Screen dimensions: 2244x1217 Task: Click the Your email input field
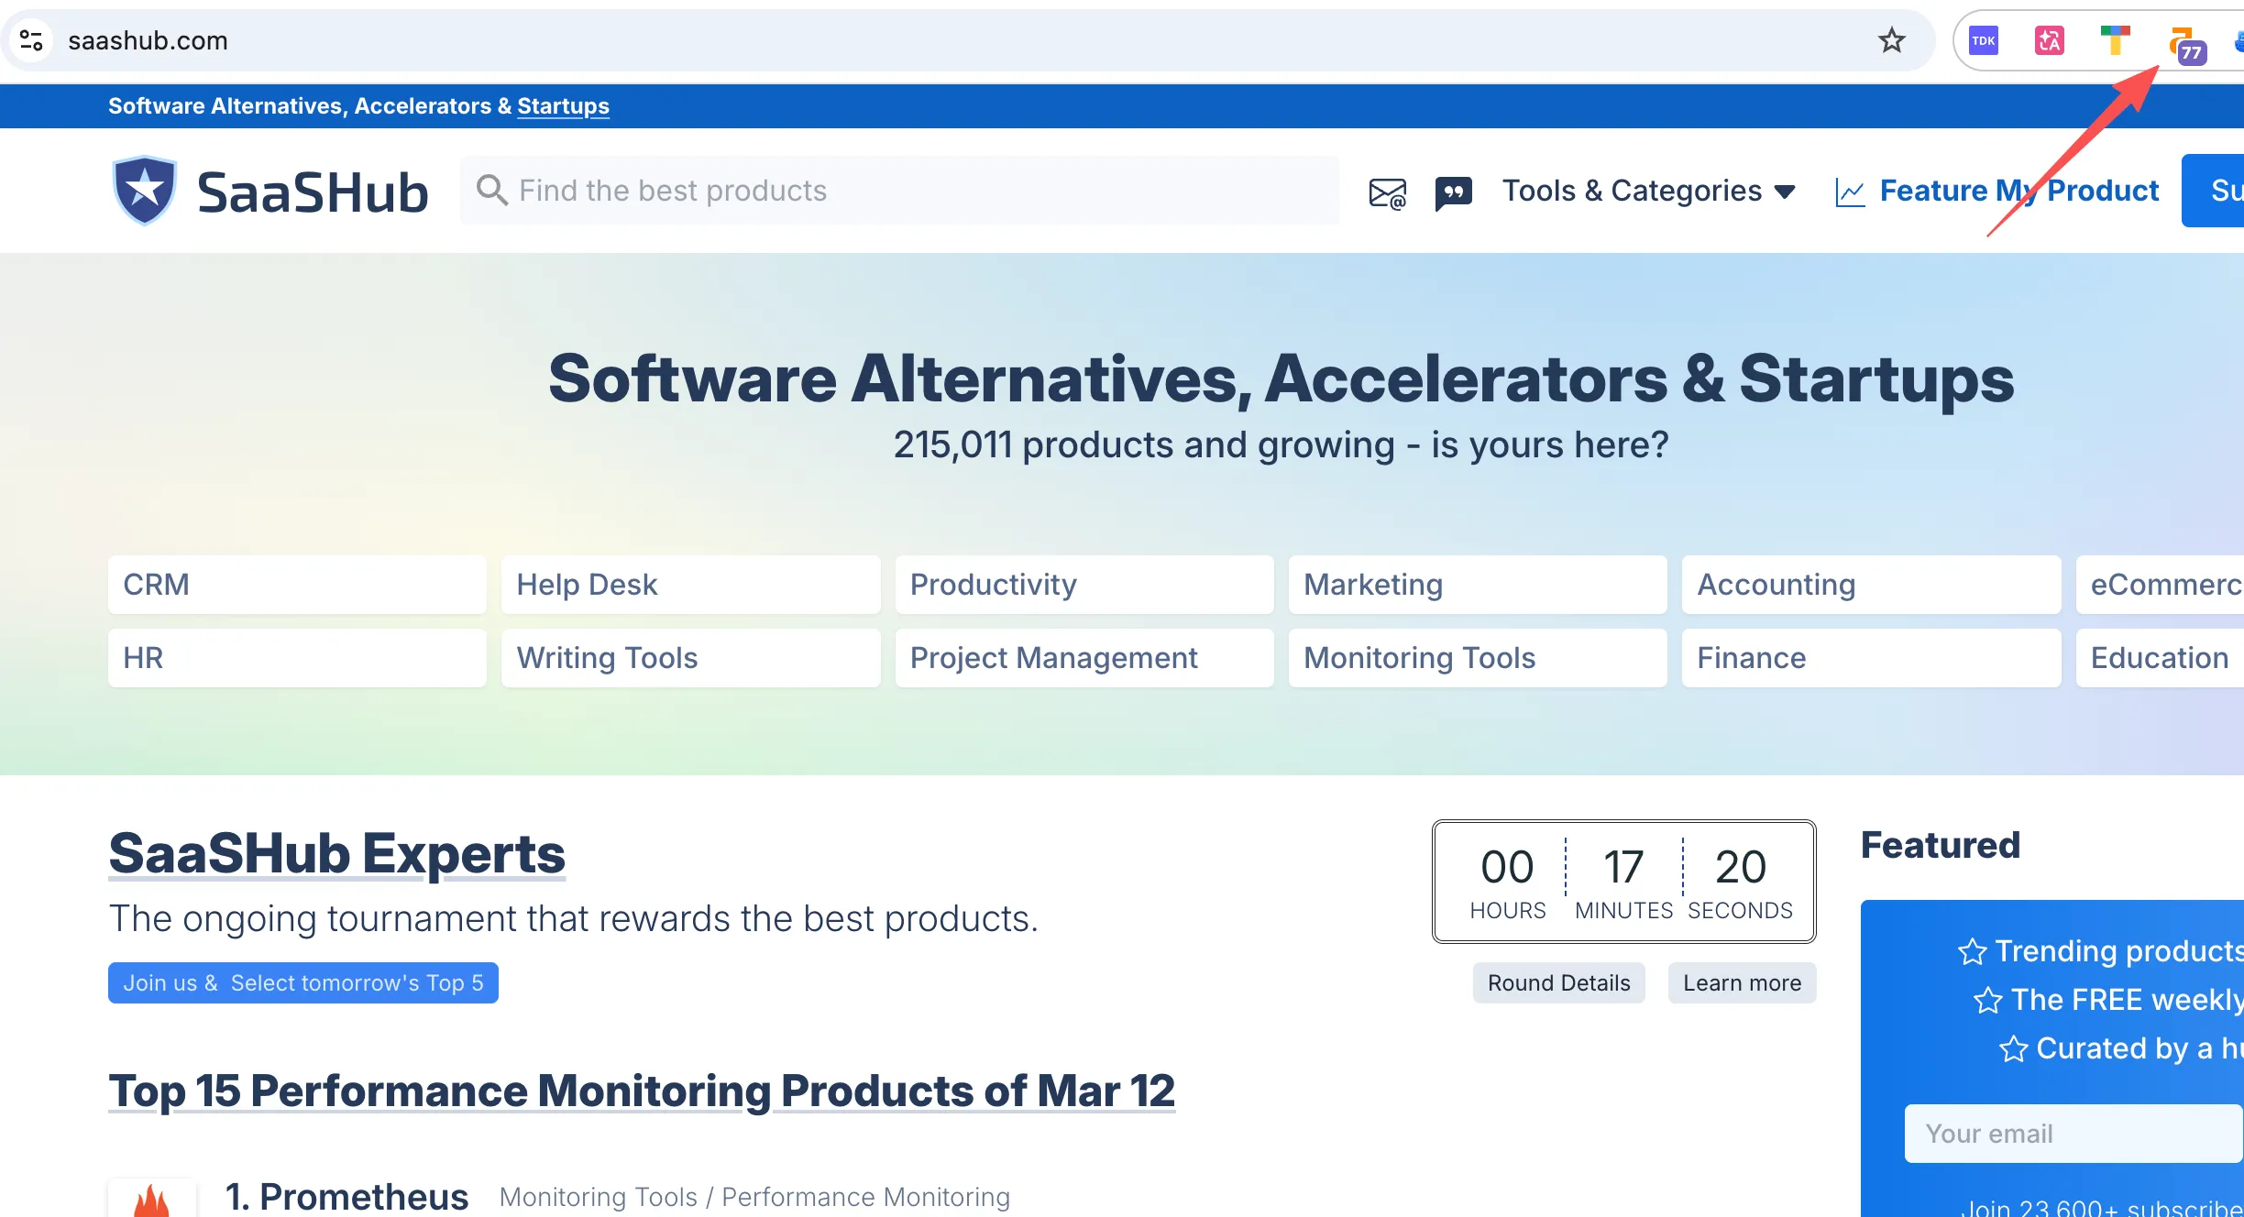tap(2072, 1134)
